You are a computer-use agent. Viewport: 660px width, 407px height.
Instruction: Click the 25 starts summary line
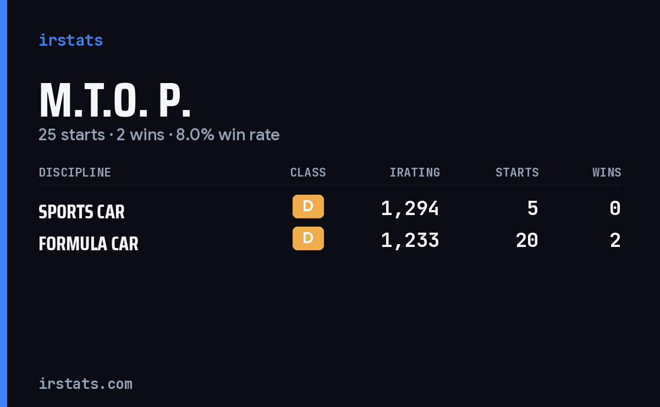(159, 135)
